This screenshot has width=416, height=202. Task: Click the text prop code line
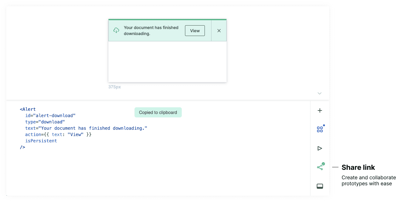86,128
